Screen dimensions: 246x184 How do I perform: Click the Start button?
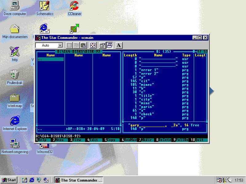9,180
